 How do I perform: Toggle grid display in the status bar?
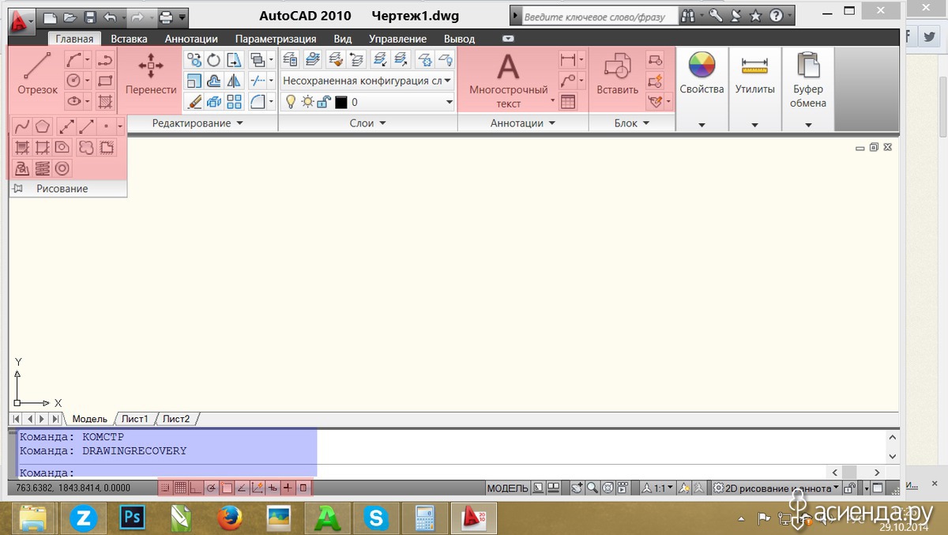[x=181, y=488]
